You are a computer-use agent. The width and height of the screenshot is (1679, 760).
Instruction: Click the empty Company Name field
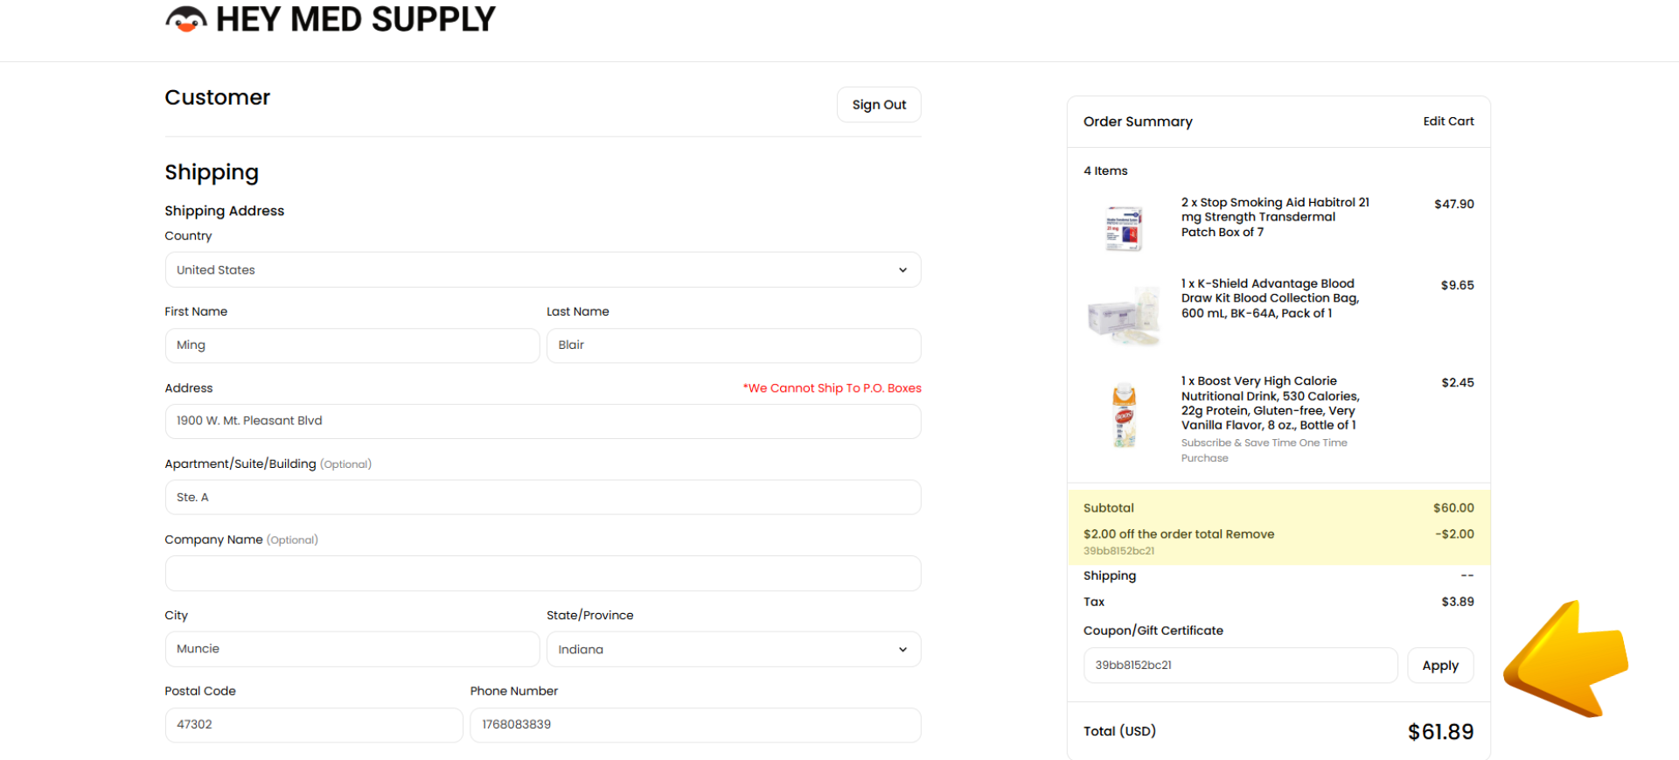(542, 574)
